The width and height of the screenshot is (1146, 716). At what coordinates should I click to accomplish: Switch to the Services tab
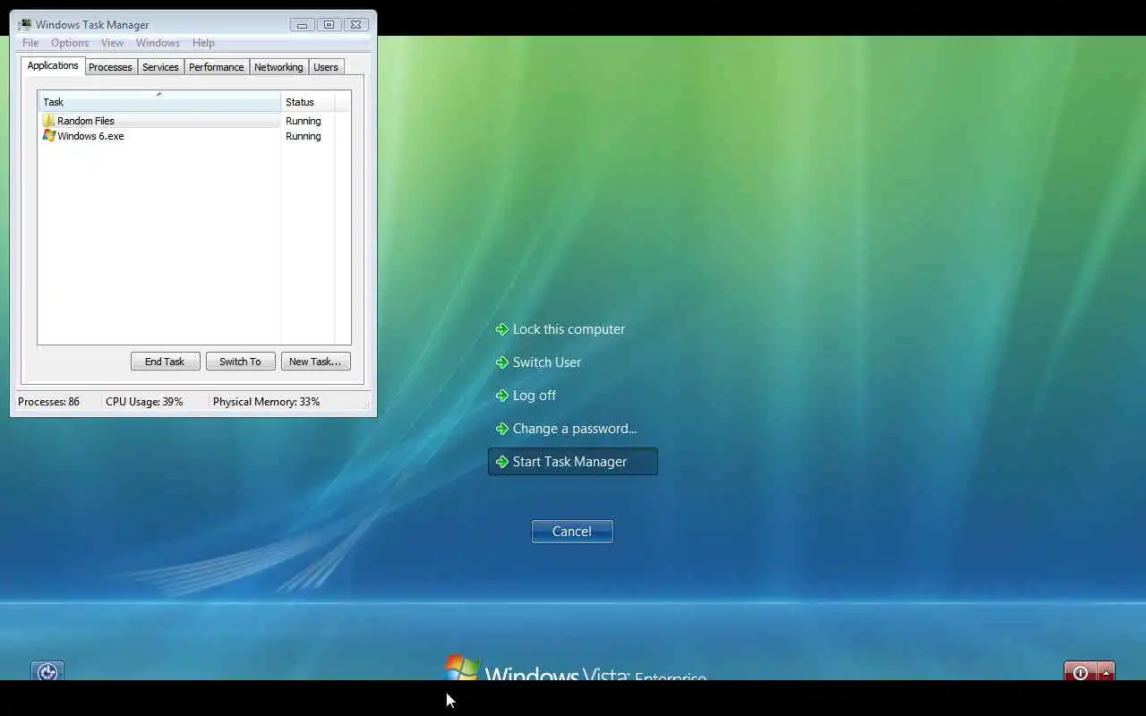pos(160,67)
